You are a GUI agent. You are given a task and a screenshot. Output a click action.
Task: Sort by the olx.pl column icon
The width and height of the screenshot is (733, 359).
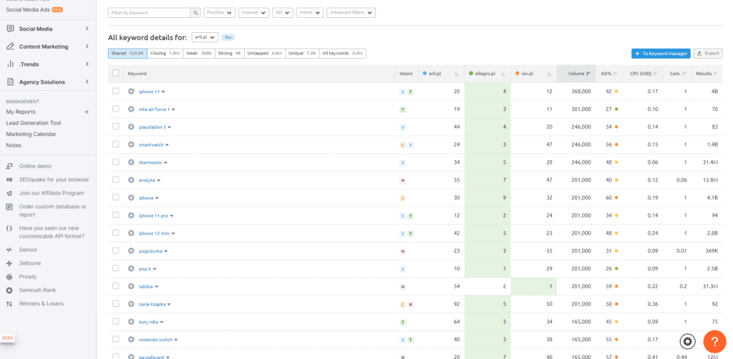[x=550, y=74]
